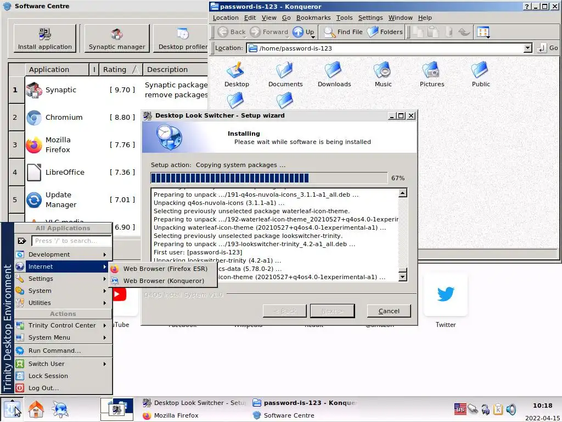Choose Log Out in start menu
The width and height of the screenshot is (562, 422).
click(x=63, y=388)
